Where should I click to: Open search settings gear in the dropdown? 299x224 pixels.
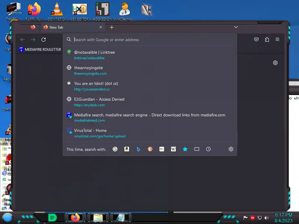(x=231, y=149)
